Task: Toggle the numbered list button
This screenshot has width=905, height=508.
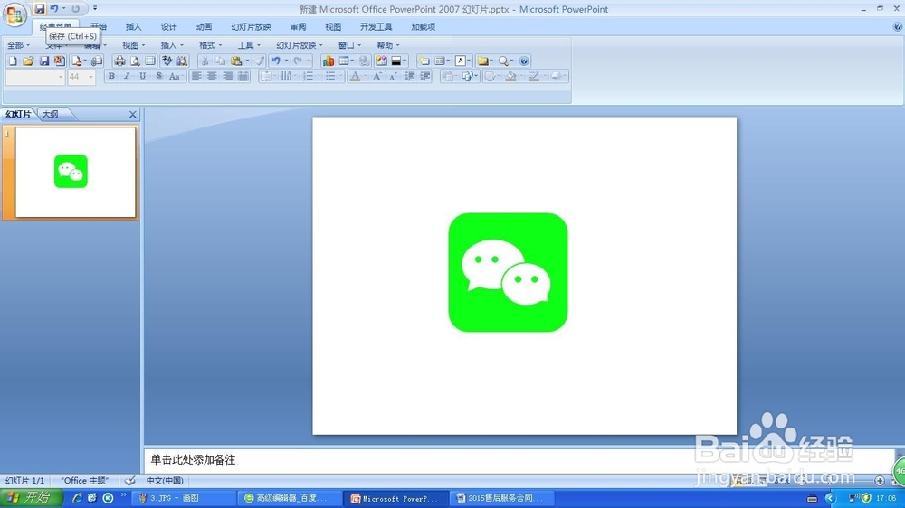Action: (309, 76)
